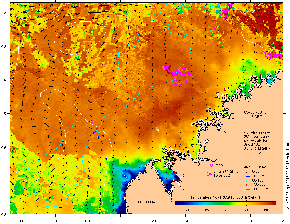Click the '(0.1m contours)' legend text
Image resolution: width=290 pixels, height=224 pixels.
point(256,137)
